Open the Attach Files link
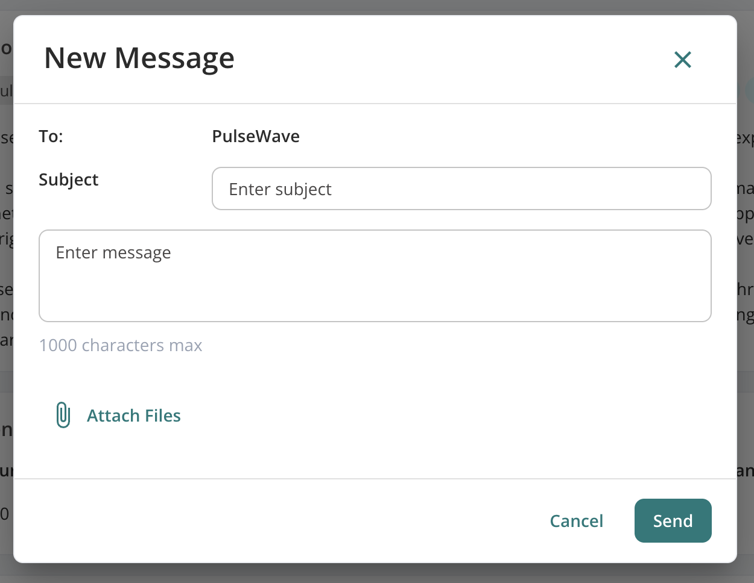 (134, 416)
